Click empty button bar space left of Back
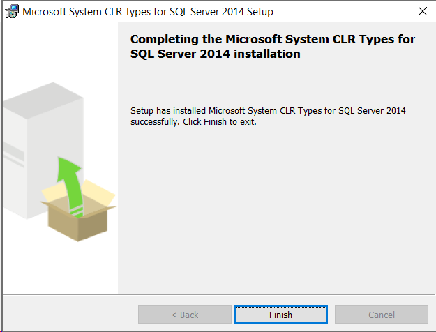 (70, 315)
